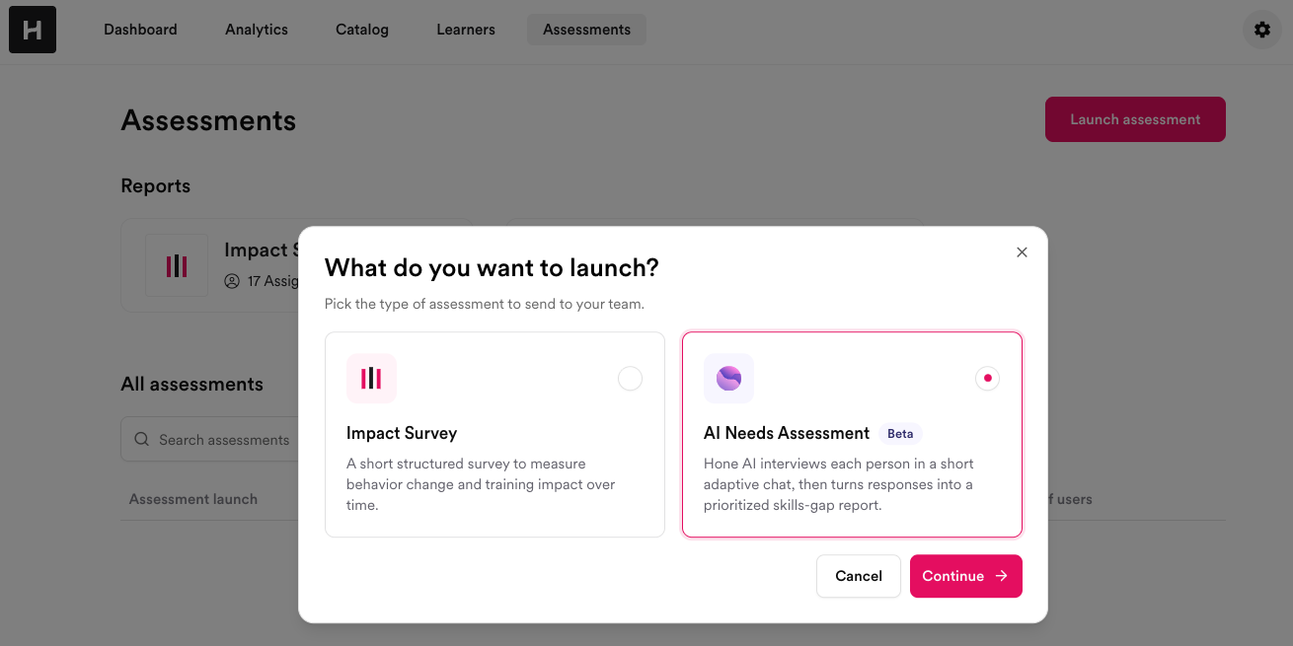
Task: Click the Cancel button
Action: (x=859, y=576)
